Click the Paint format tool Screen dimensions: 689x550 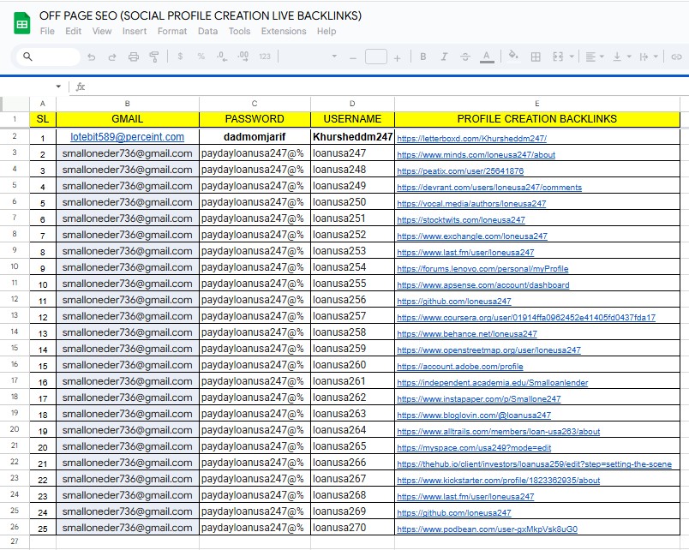tap(153, 57)
